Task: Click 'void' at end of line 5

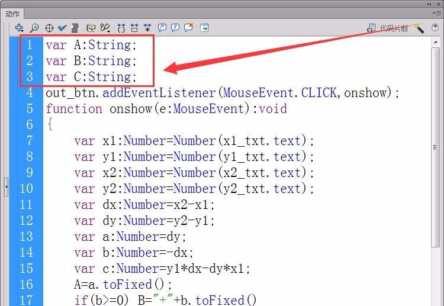Action: (273, 109)
